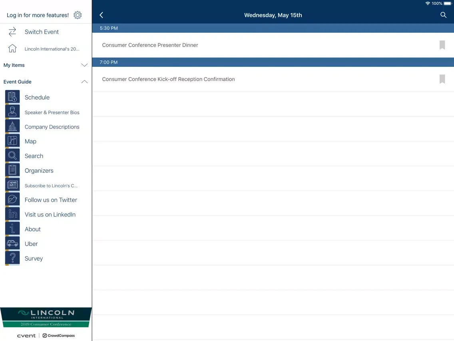This screenshot has height=341, width=454.
Task: Bookmark the Consumer Conference Presenter Dinner
Action: [442, 45]
